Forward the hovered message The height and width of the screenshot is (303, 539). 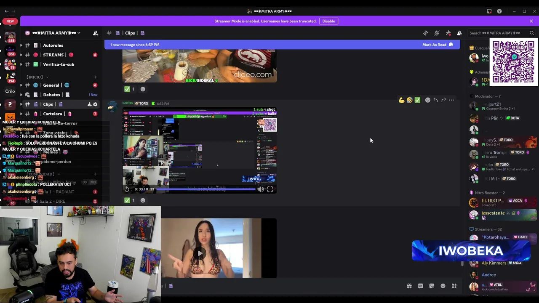click(443, 100)
